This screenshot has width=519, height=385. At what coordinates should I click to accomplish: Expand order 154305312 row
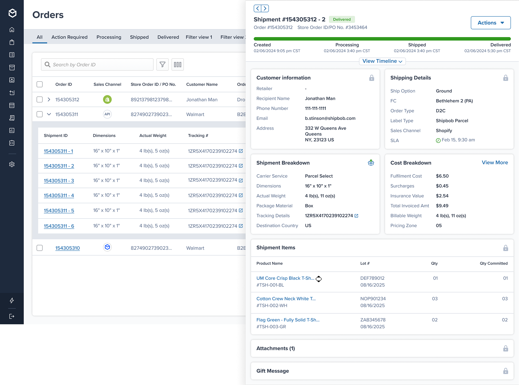pyautogui.click(x=49, y=99)
